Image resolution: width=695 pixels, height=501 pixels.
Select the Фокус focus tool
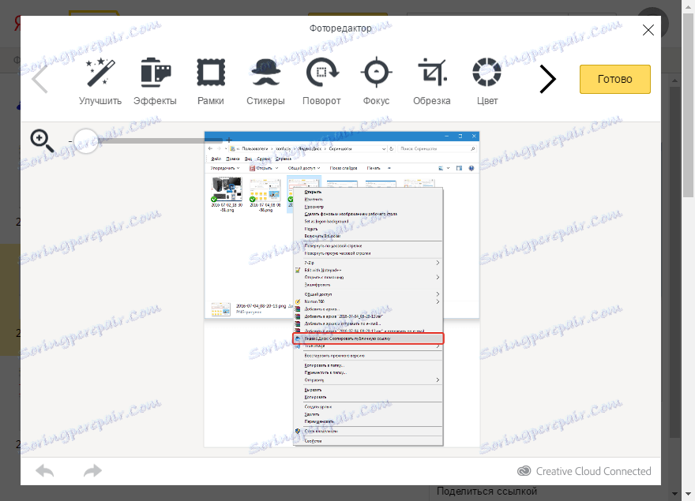[376, 81]
